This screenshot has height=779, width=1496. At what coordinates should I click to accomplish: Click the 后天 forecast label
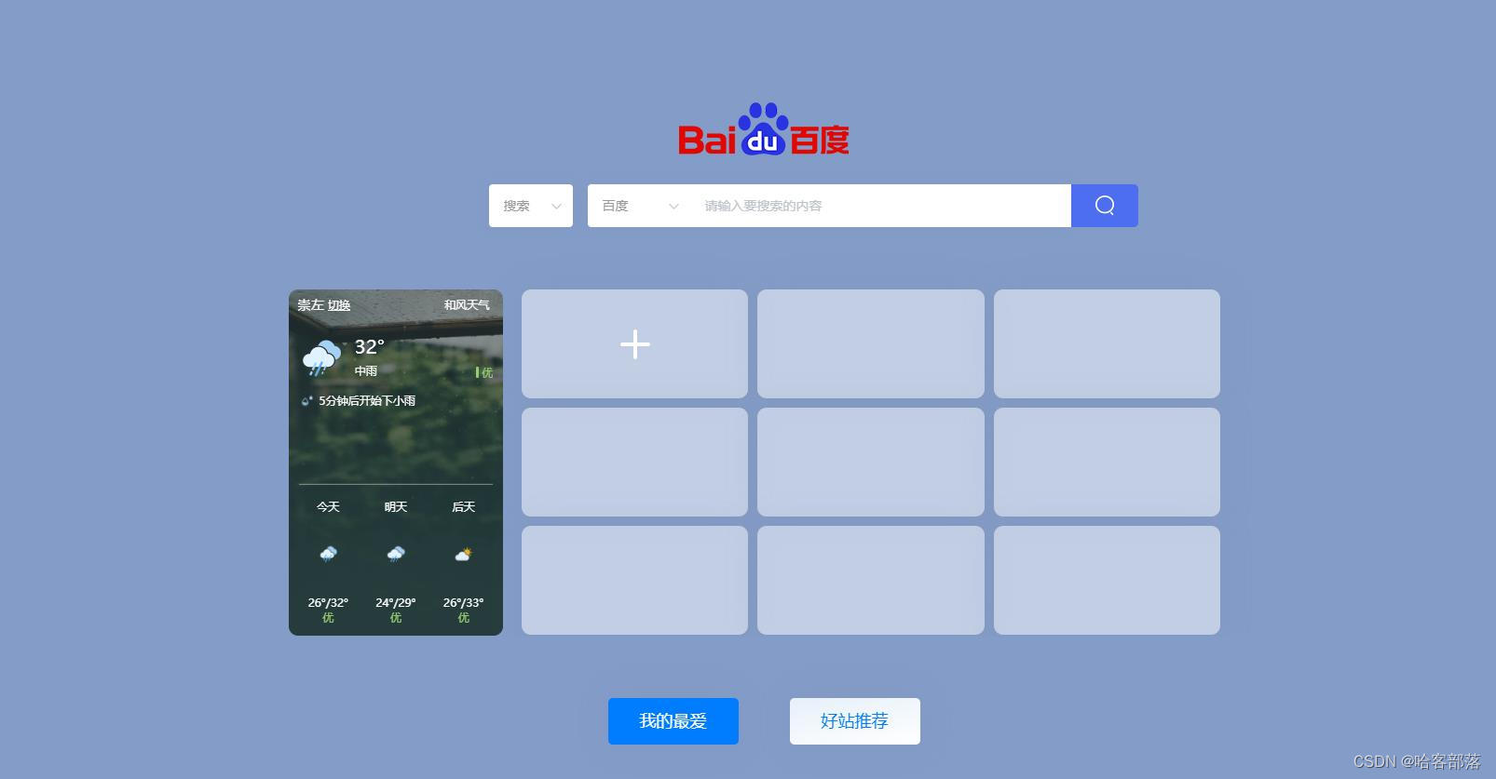coord(463,507)
